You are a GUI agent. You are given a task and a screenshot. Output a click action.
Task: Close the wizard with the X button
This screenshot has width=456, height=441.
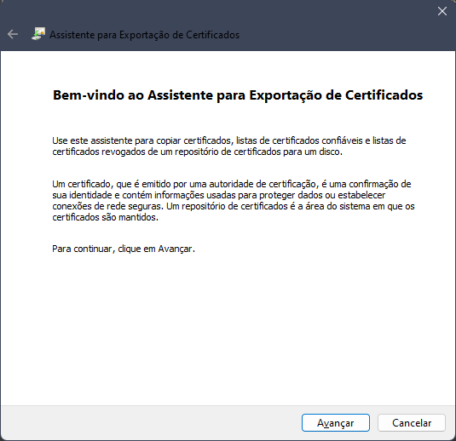point(442,11)
